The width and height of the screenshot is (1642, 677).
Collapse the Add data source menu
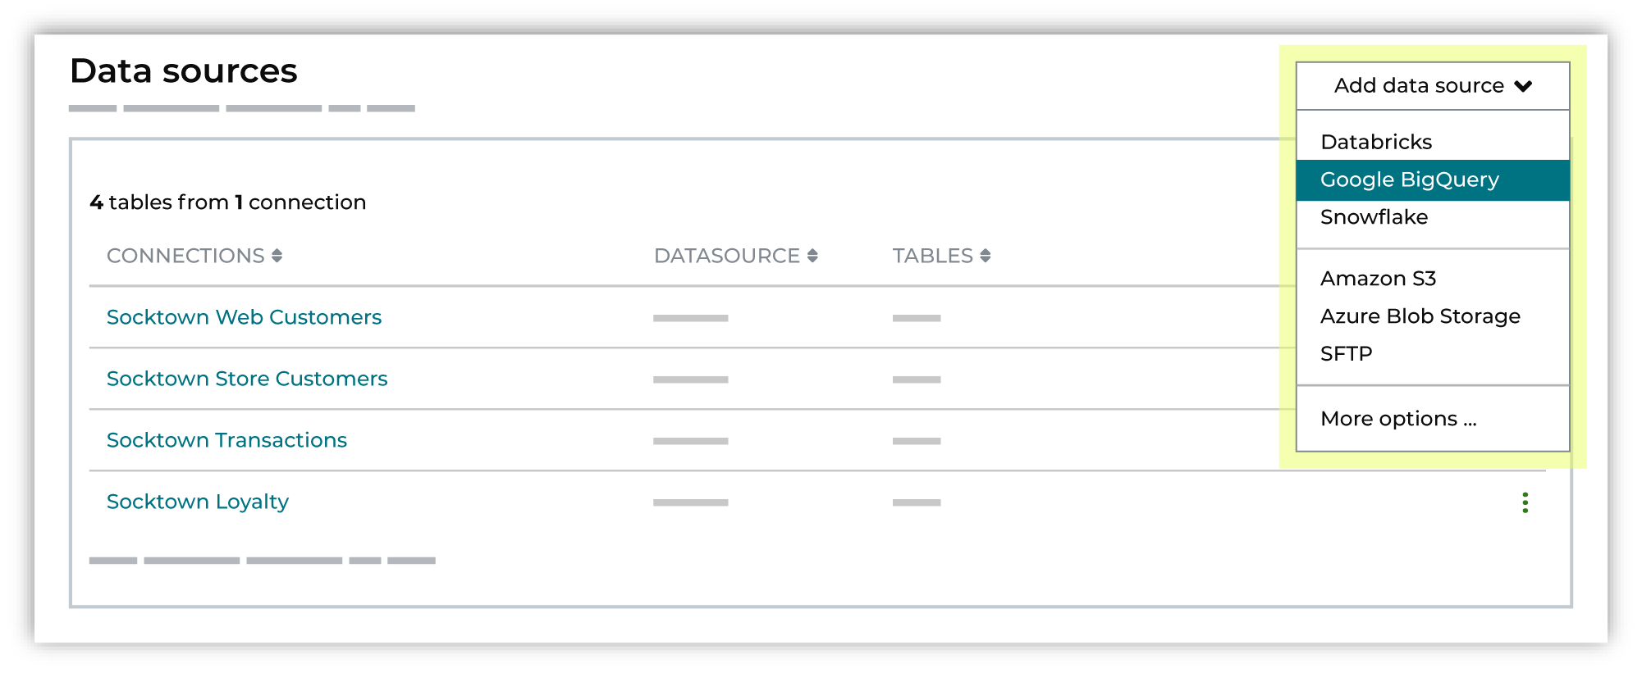[1431, 85]
